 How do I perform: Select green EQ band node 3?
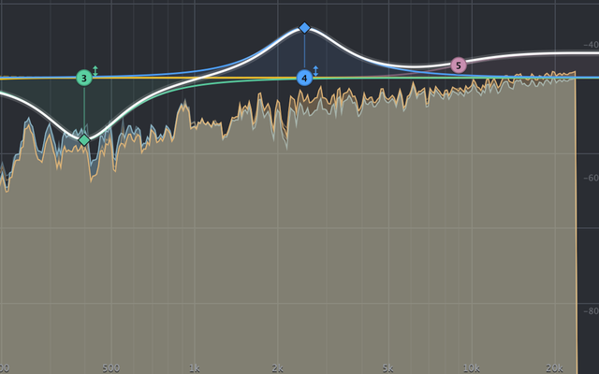(x=84, y=78)
